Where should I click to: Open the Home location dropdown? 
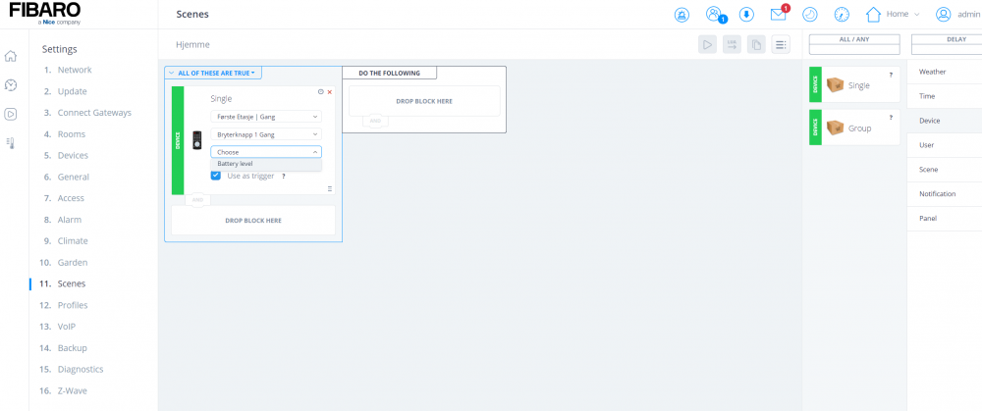tap(893, 15)
